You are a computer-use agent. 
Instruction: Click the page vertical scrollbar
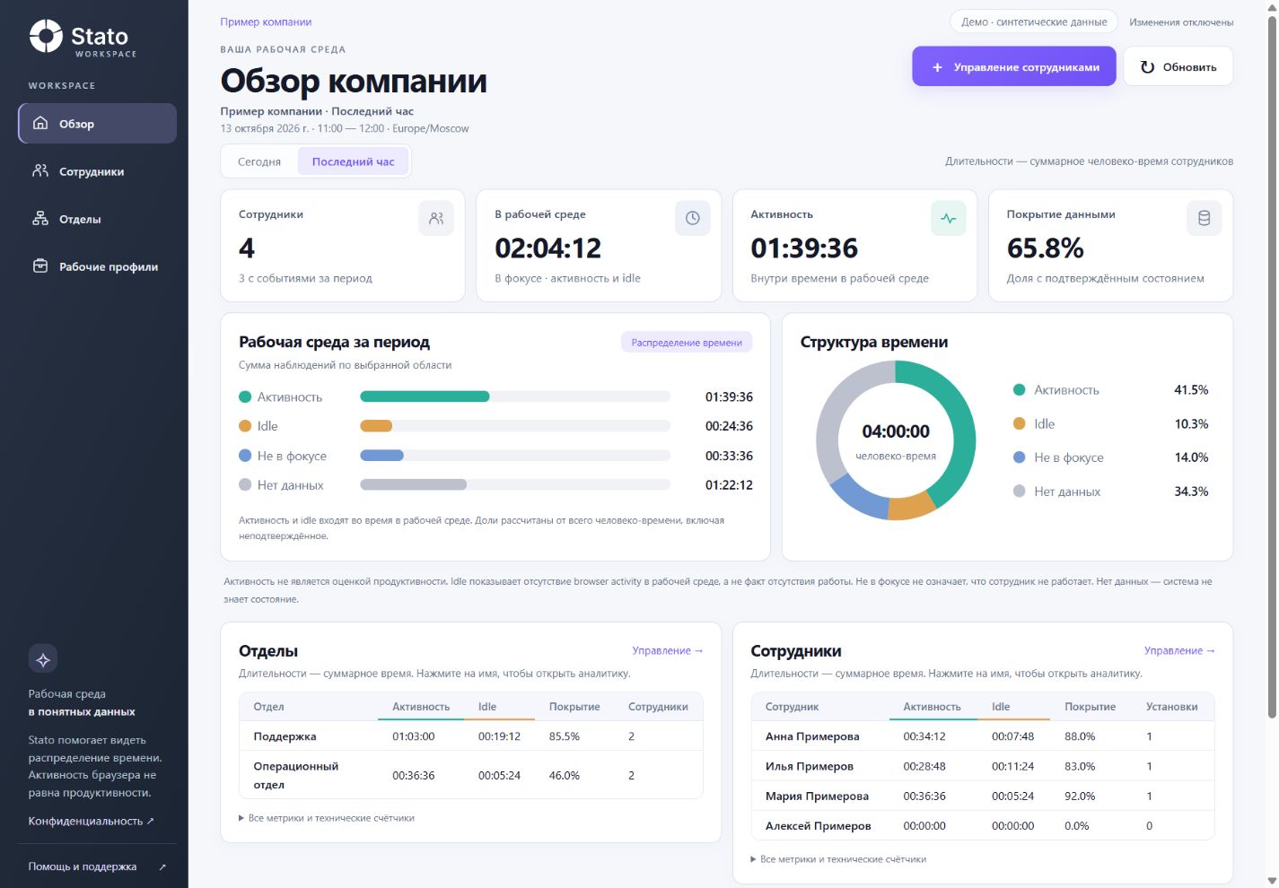tap(1272, 368)
